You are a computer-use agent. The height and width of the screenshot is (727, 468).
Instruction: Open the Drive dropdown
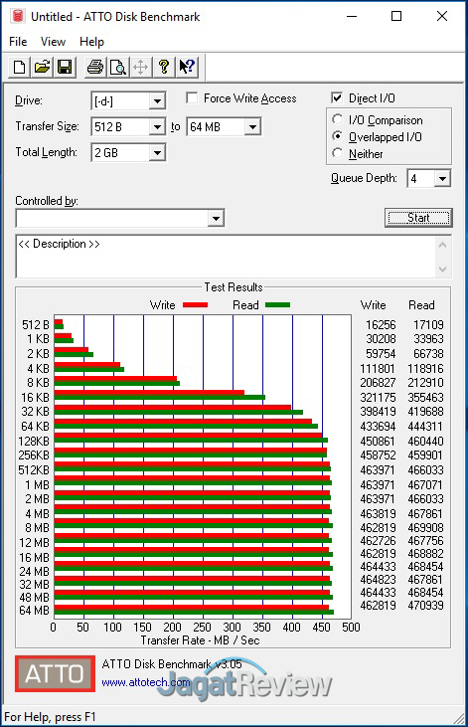click(157, 101)
